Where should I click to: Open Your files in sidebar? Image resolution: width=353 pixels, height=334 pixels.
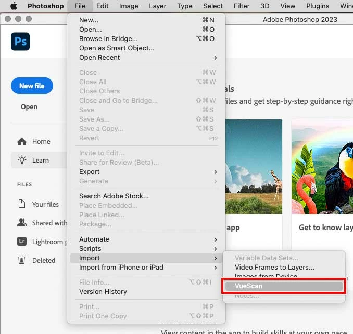coord(40,204)
